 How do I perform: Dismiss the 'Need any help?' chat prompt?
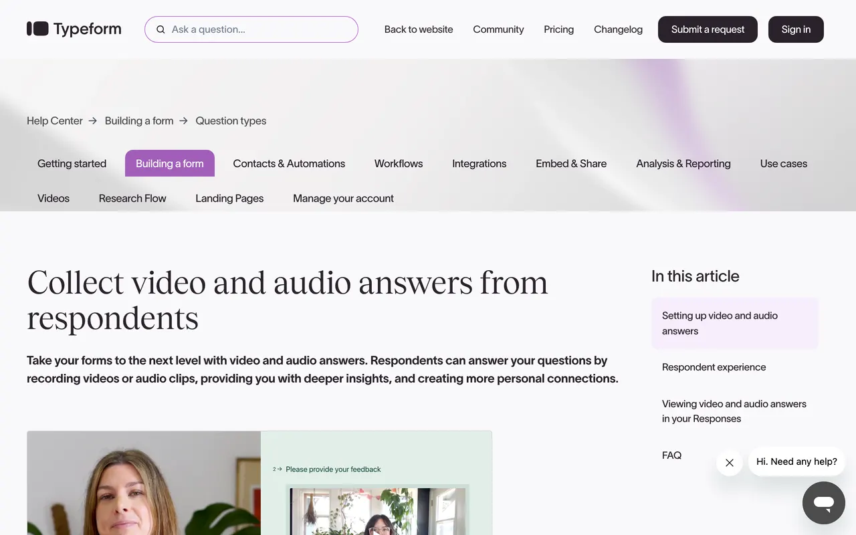pos(730,462)
